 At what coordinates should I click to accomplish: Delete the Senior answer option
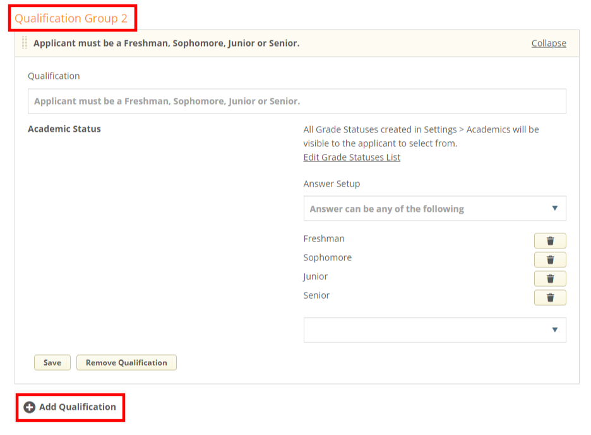coord(550,298)
